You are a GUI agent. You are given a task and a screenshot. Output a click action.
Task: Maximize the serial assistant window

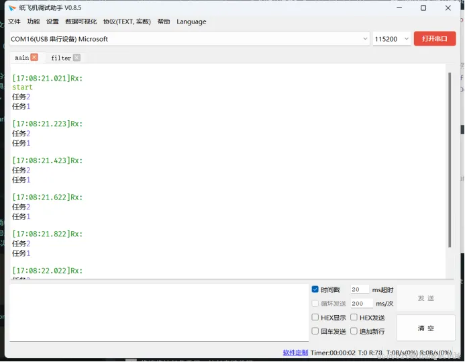coord(423,8)
